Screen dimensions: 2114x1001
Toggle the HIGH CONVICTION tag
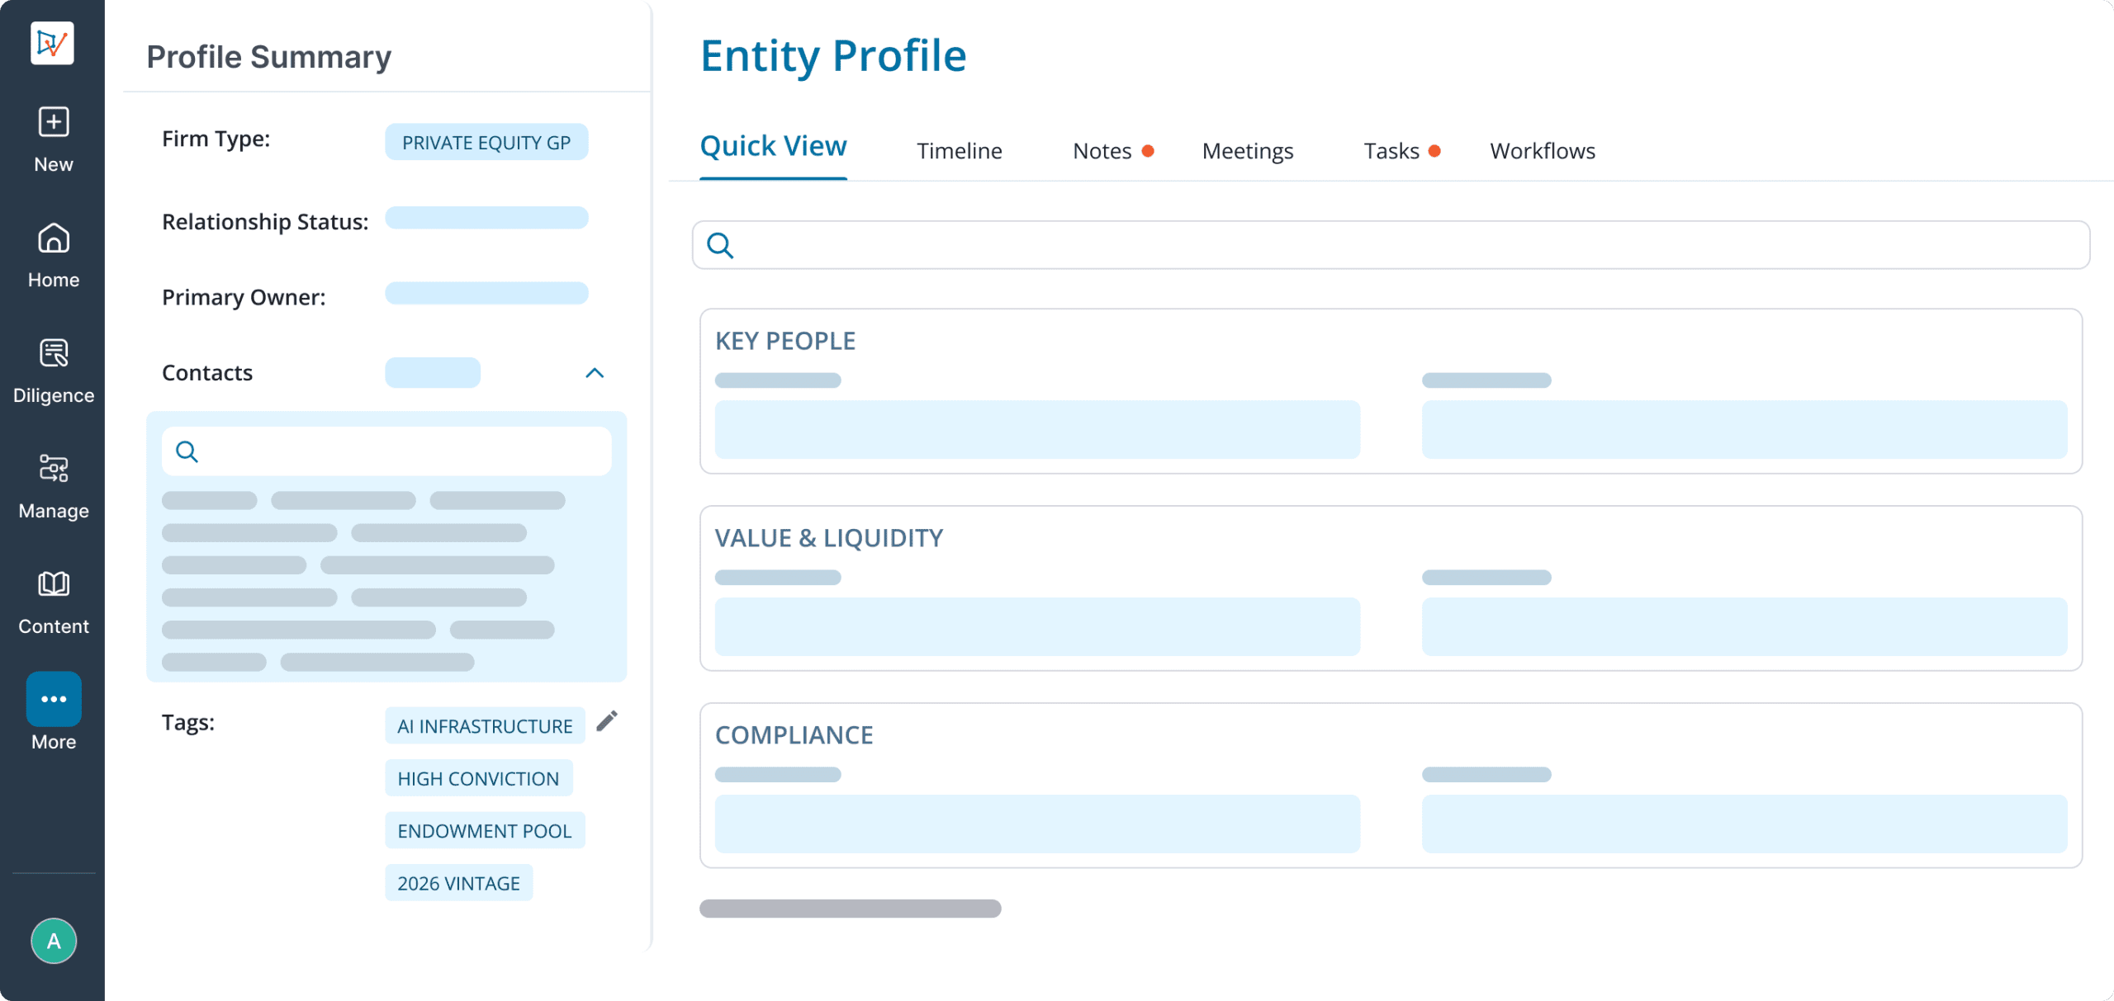point(478,777)
